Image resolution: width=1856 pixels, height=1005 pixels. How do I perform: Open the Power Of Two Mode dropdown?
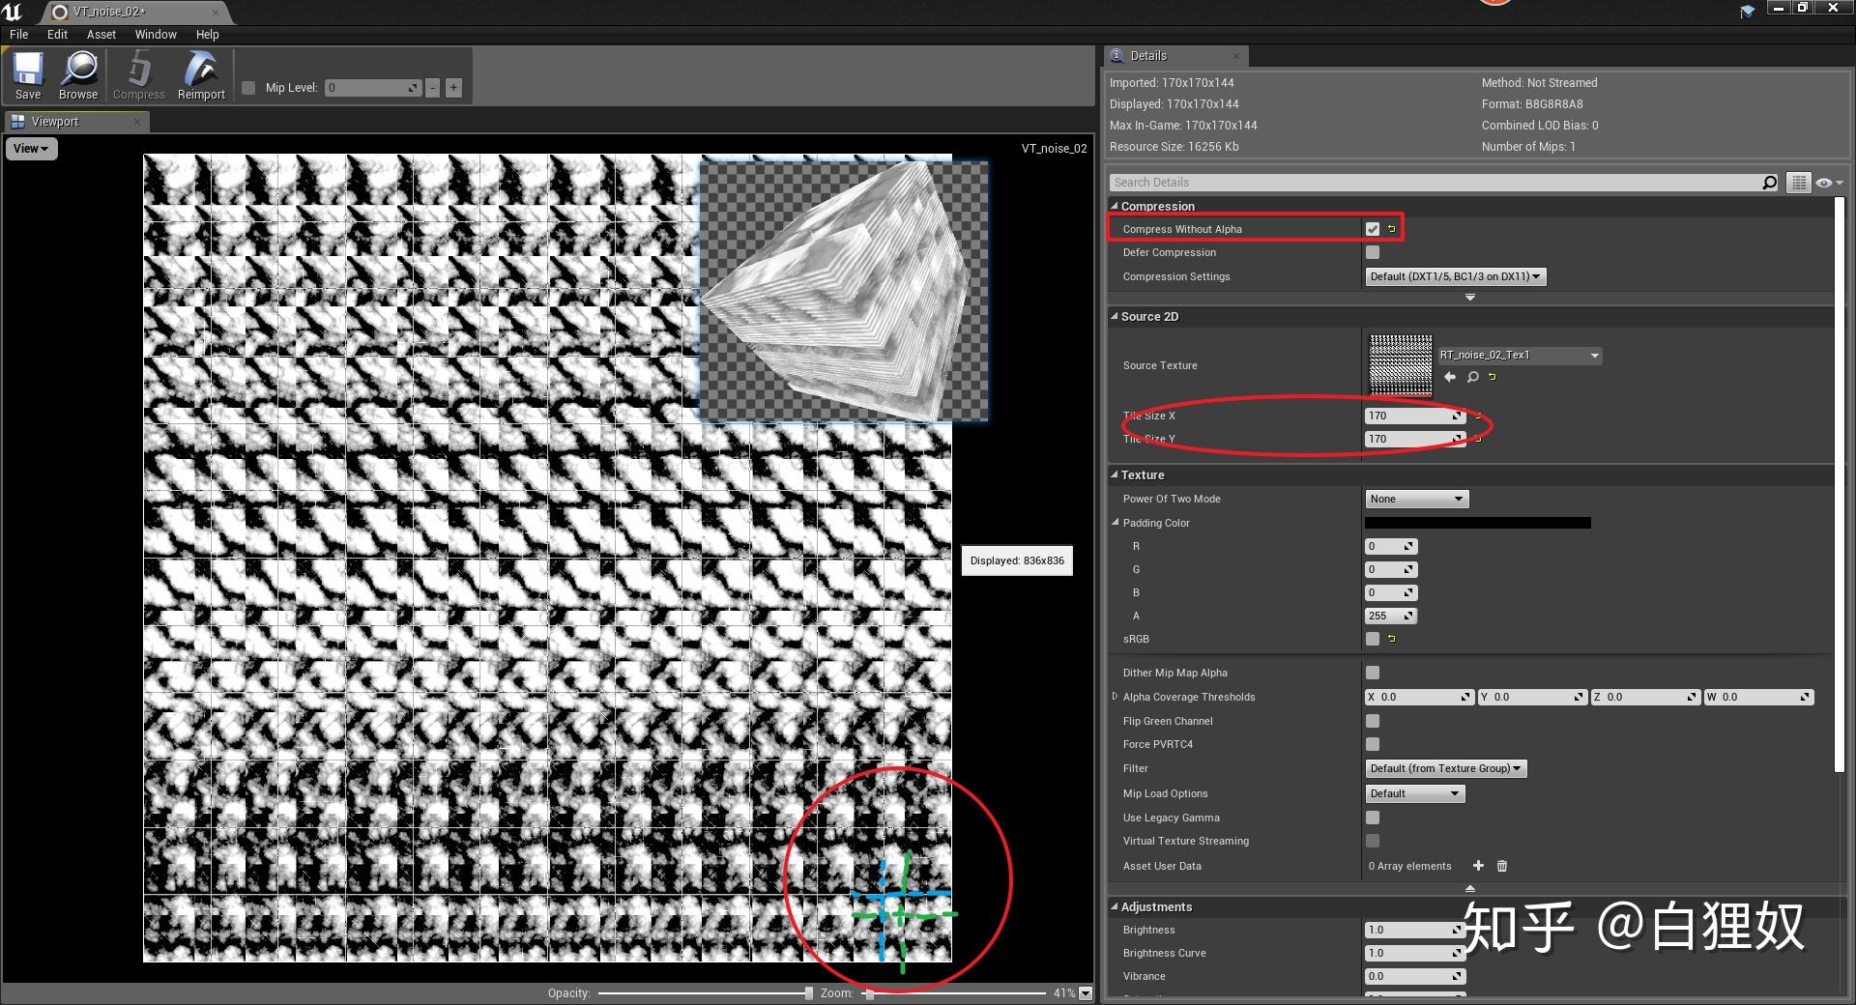point(1416,499)
